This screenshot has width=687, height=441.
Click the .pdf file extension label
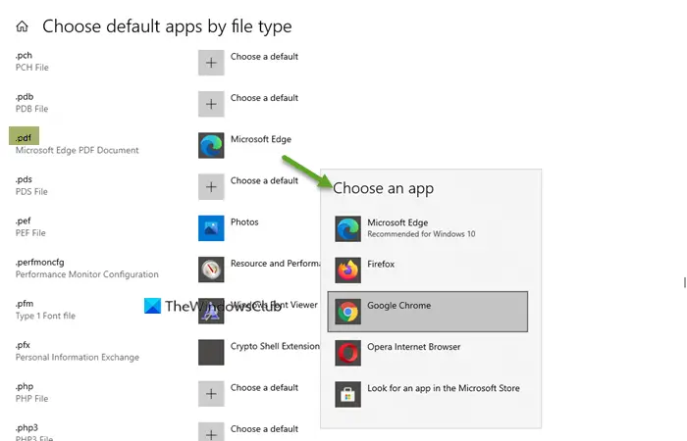click(x=24, y=138)
